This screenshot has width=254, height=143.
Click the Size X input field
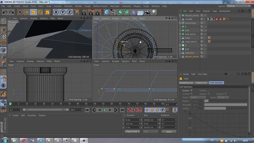point(150,120)
